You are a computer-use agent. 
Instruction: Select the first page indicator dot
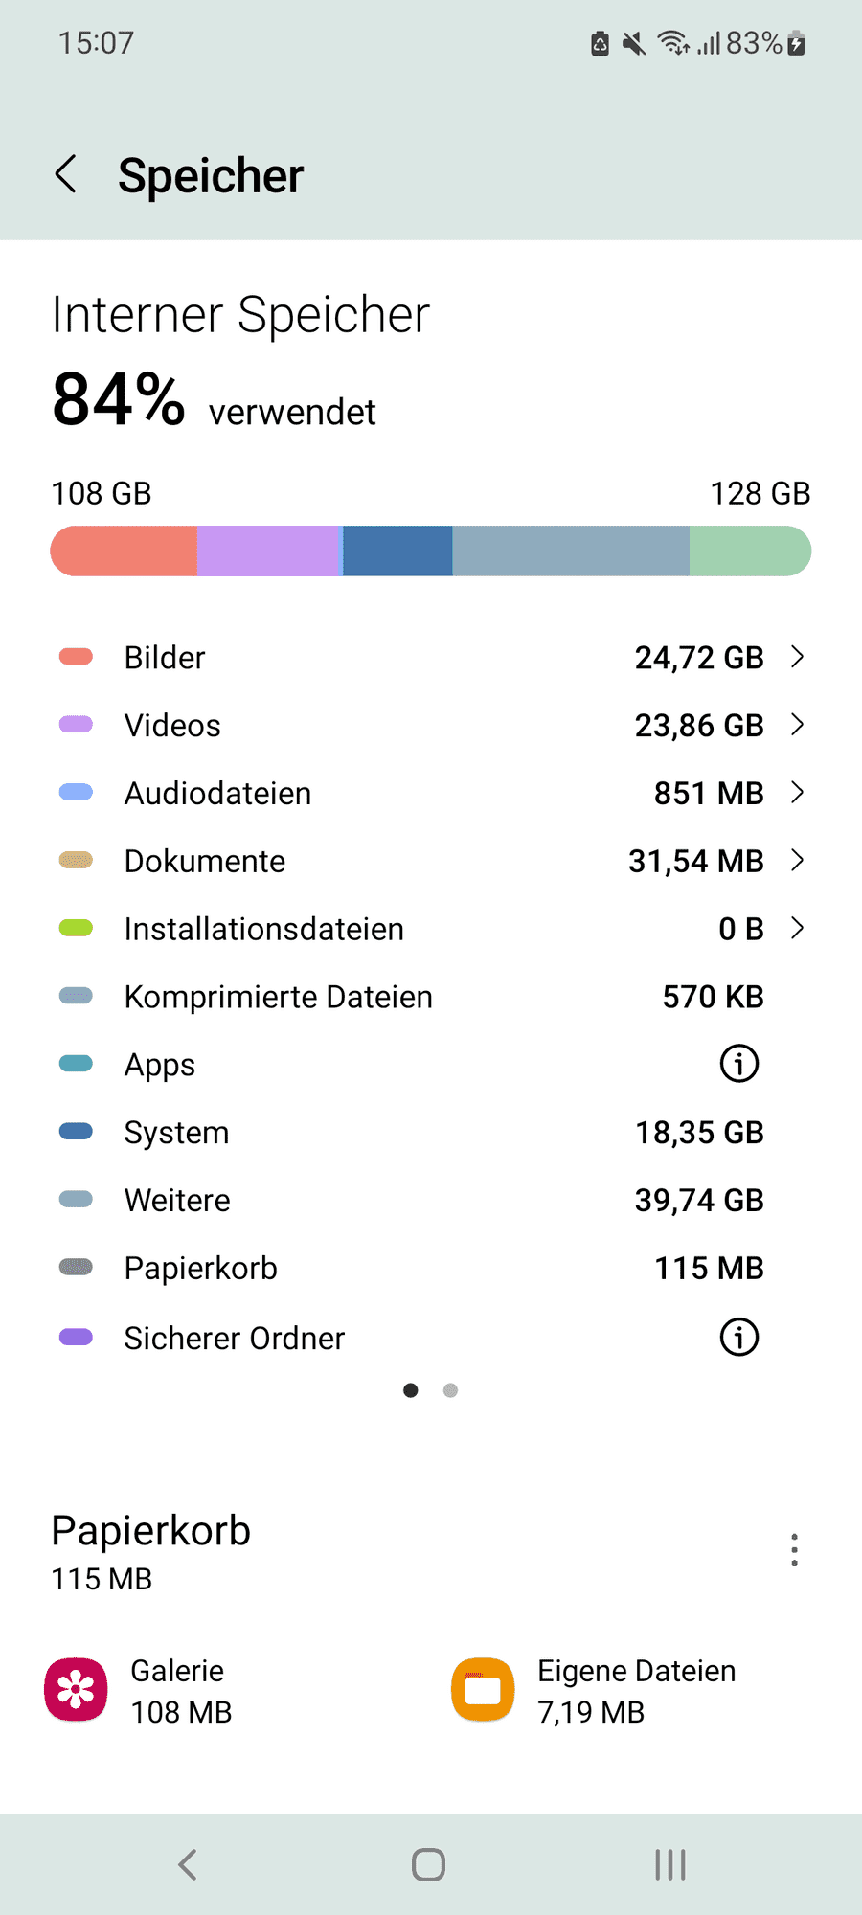(411, 1390)
